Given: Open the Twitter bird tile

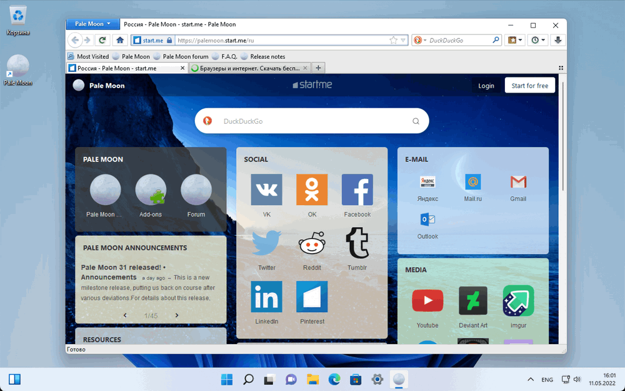Looking at the screenshot, I should [x=267, y=243].
